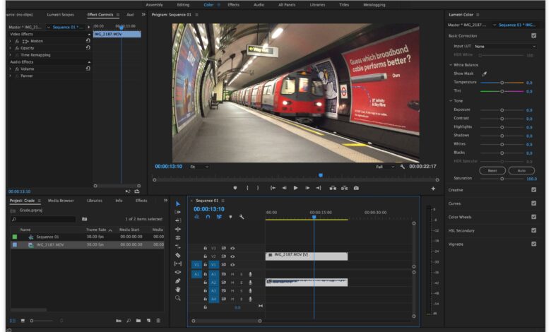Screen dimensions: 551x332
Task: Click the Export Frame camera icon
Action: click(x=356, y=188)
